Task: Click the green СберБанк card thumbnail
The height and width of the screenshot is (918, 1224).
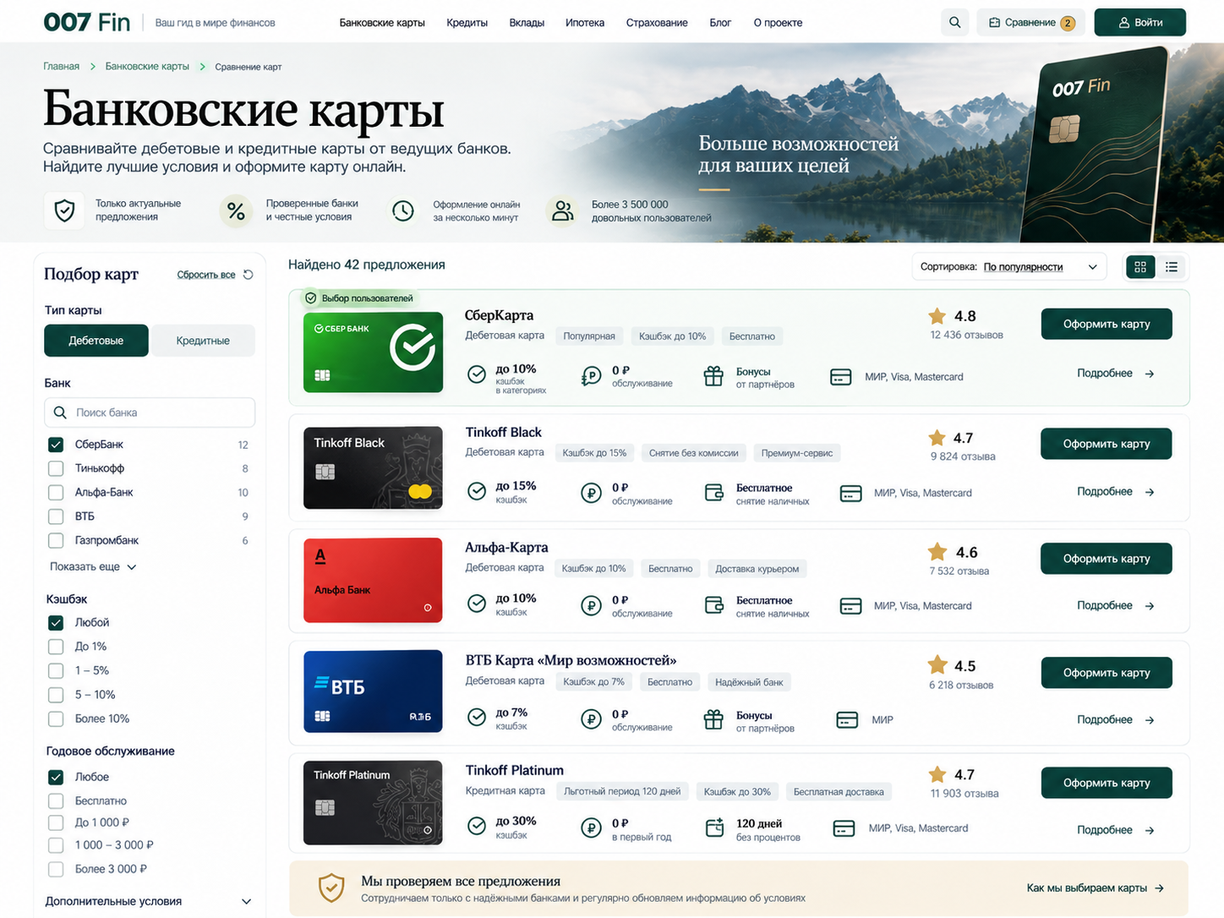Action: click(x=373, y=352)
